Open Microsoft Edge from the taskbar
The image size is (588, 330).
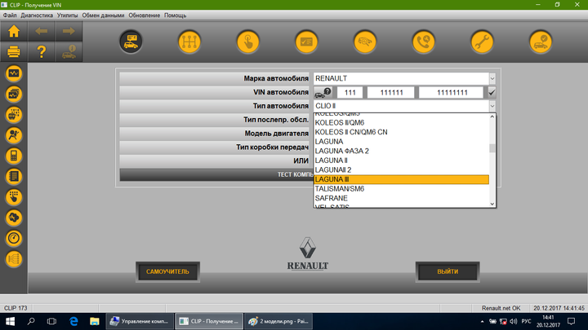coord(73,321)
